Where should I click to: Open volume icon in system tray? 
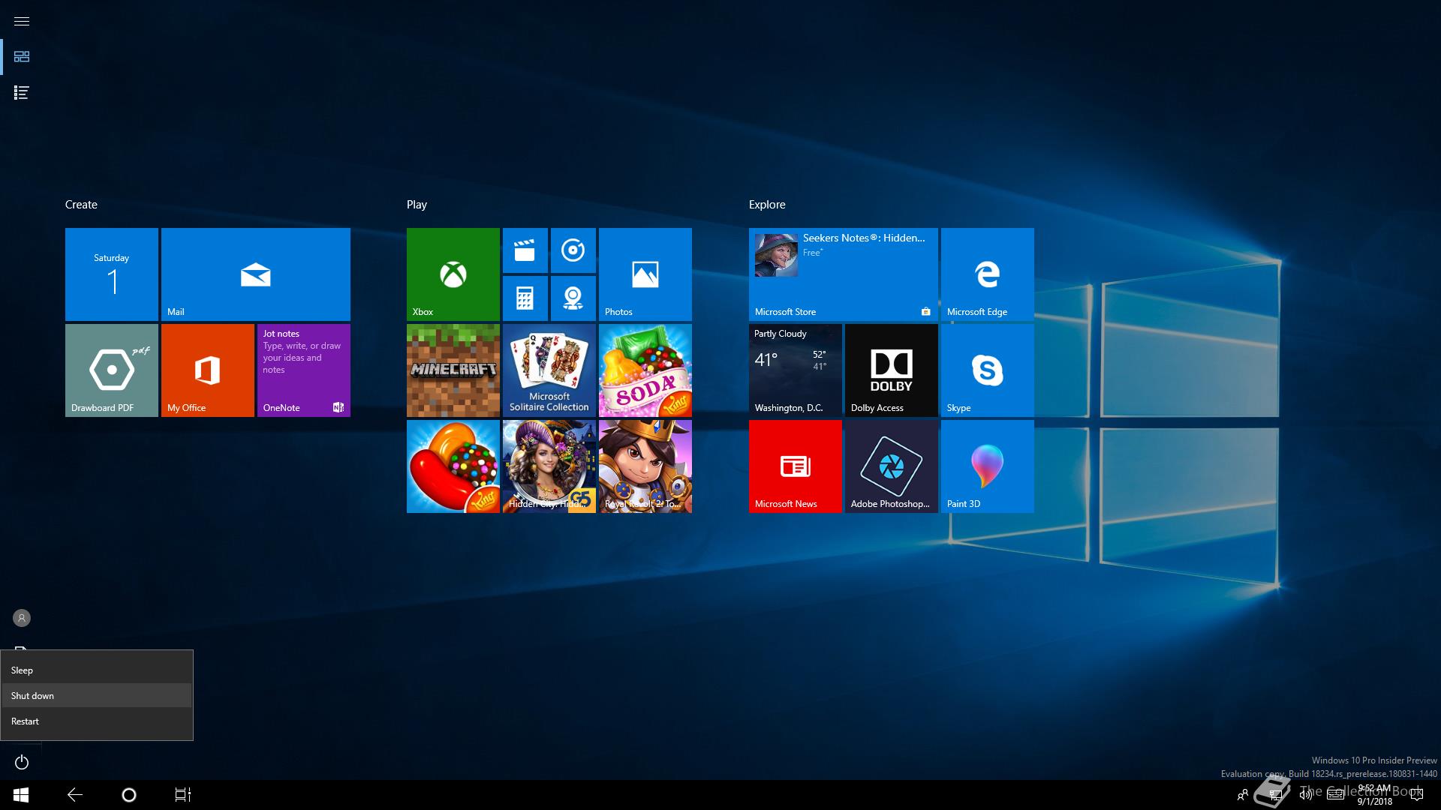pos(1305,795)
